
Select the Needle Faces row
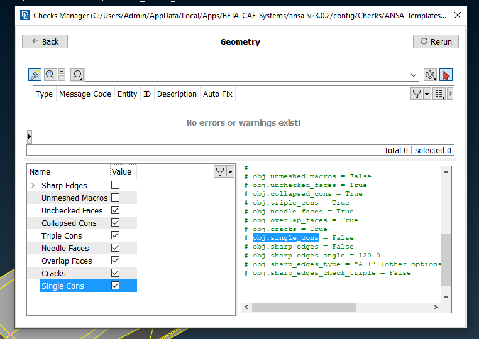click(x=82, y=248)
